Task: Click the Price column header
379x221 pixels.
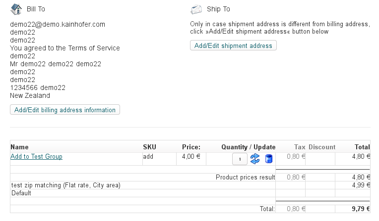Action: tap(191, 147)
